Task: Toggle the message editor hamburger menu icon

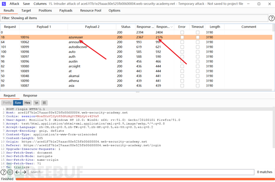Action: (44, 103)
